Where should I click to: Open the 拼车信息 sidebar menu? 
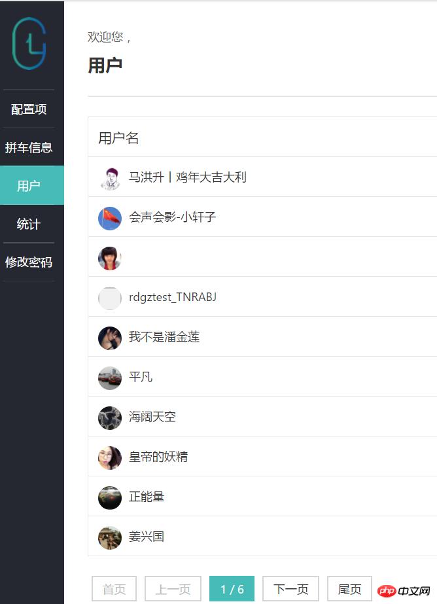29,147
